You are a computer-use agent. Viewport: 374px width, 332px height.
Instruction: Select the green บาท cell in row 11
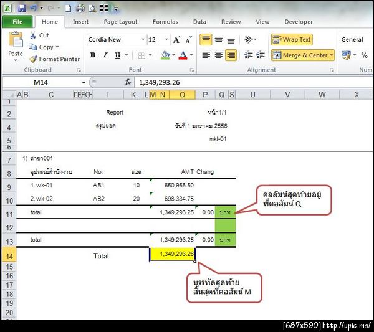tap(225, 212)
